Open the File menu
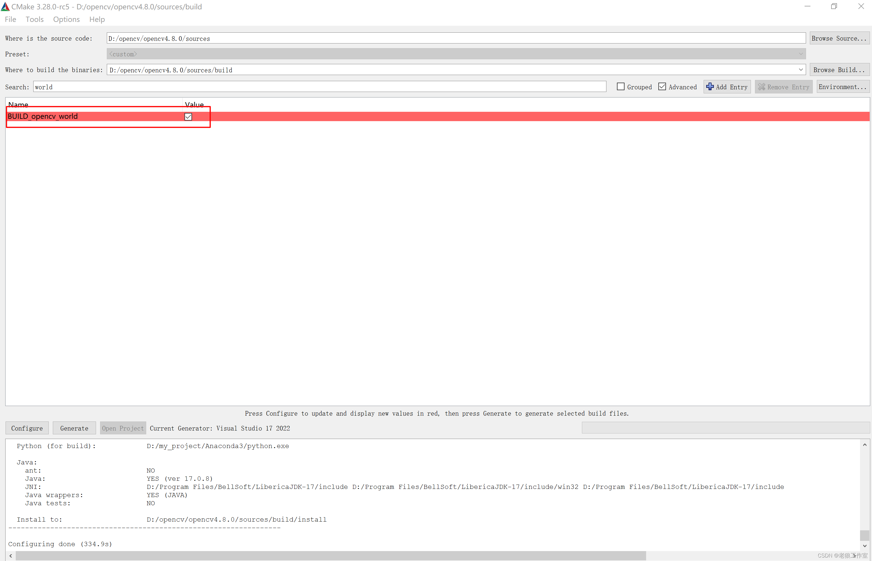This screenshot has height=561, width=872. coord(10,19)
